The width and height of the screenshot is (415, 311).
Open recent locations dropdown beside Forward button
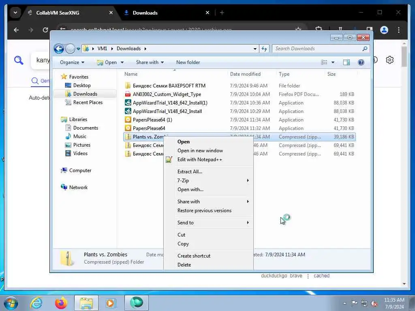[x=78, y=49]
